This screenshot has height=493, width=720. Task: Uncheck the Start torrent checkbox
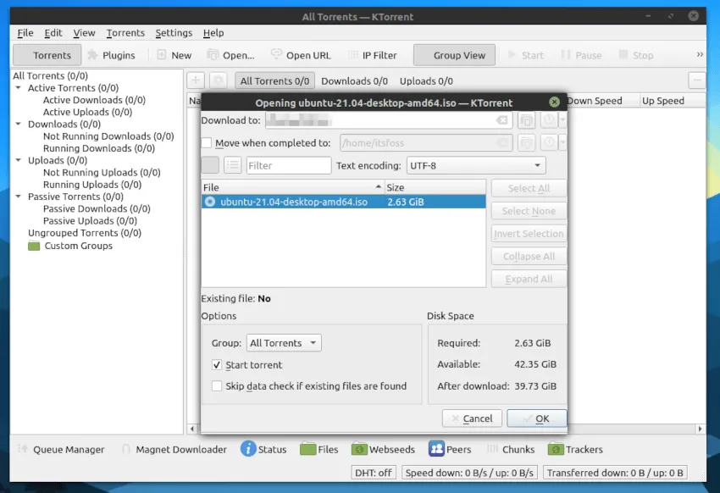[218, 365]
